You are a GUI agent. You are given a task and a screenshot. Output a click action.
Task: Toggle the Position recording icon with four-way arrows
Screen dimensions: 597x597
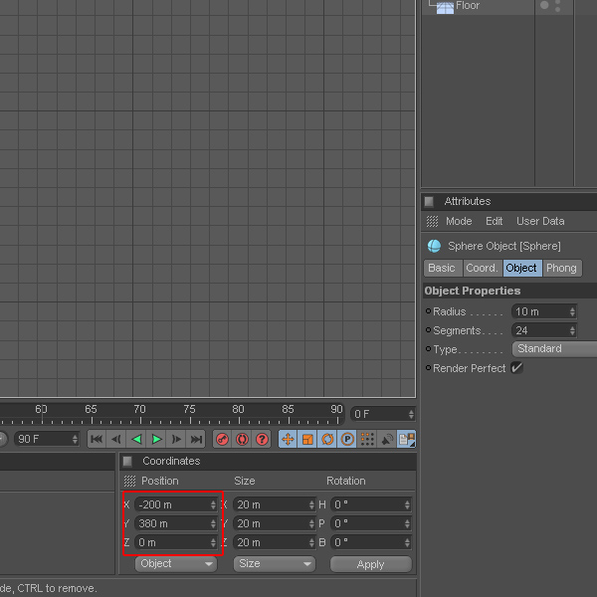pyautogui.click(x=288, y=439)
